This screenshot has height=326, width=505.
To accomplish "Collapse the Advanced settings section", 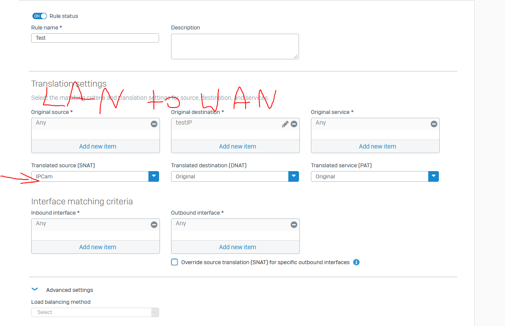I will tap(35, 289).
